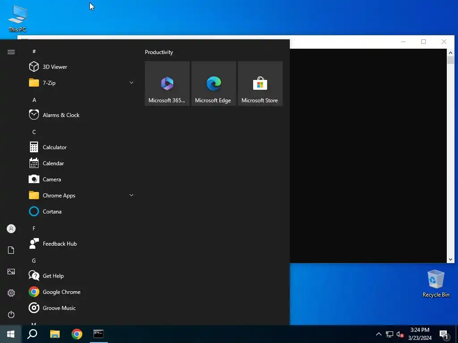Open the Calendar app
Image resolution: width=458 pixels, height=343 pixels.
pos(81,163)
